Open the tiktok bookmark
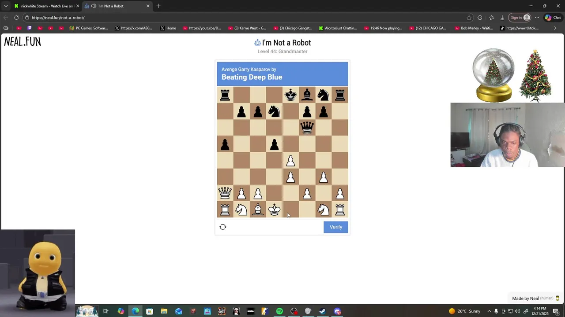565x317 pixels. click(x=520, y=28)
